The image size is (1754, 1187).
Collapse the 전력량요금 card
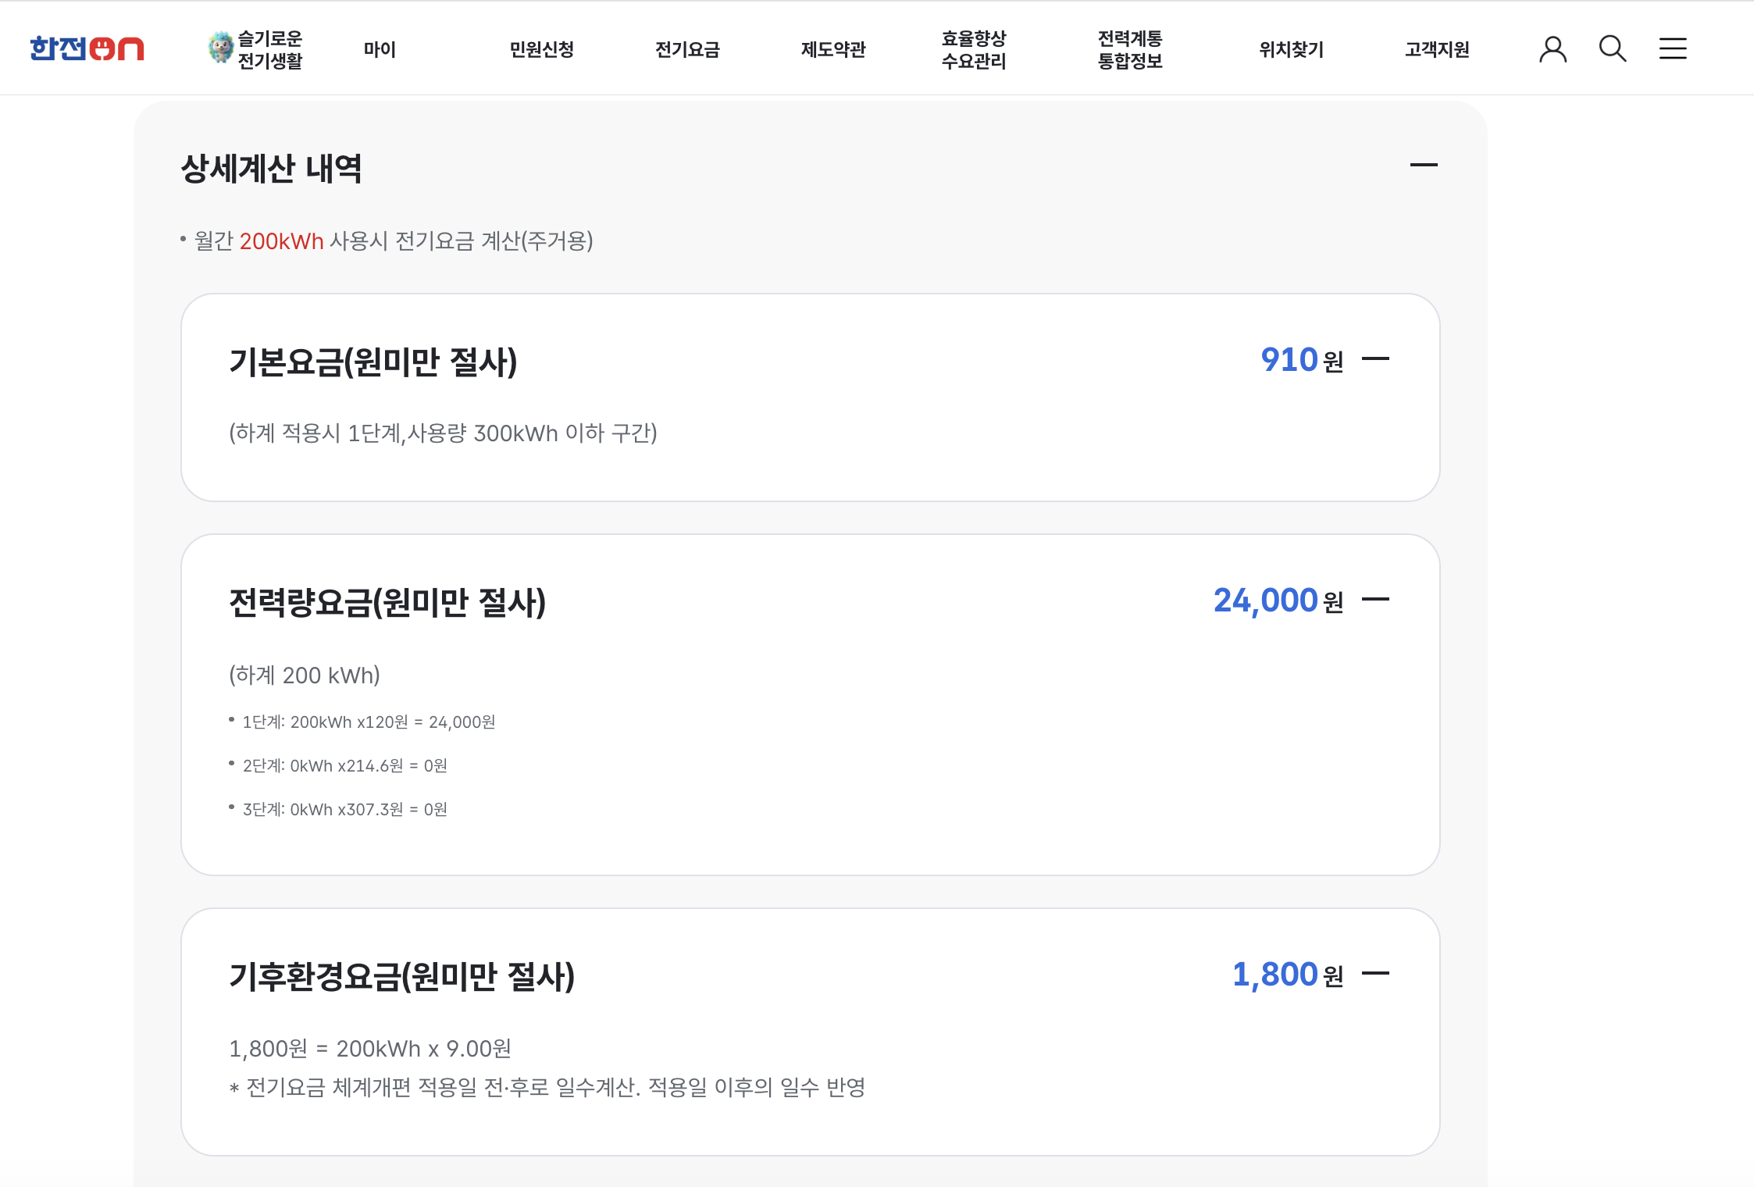1375,600
